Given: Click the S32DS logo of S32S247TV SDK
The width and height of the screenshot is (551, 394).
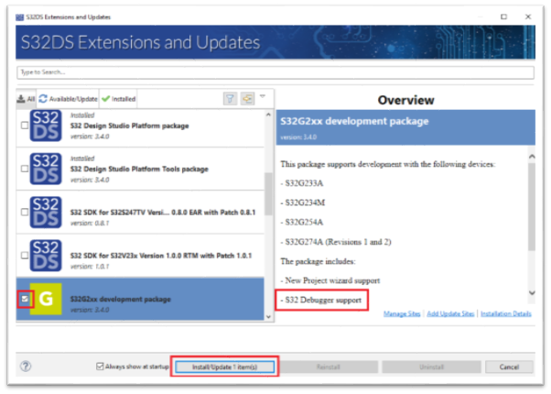Looking at the screenshot, I should 46,213.
